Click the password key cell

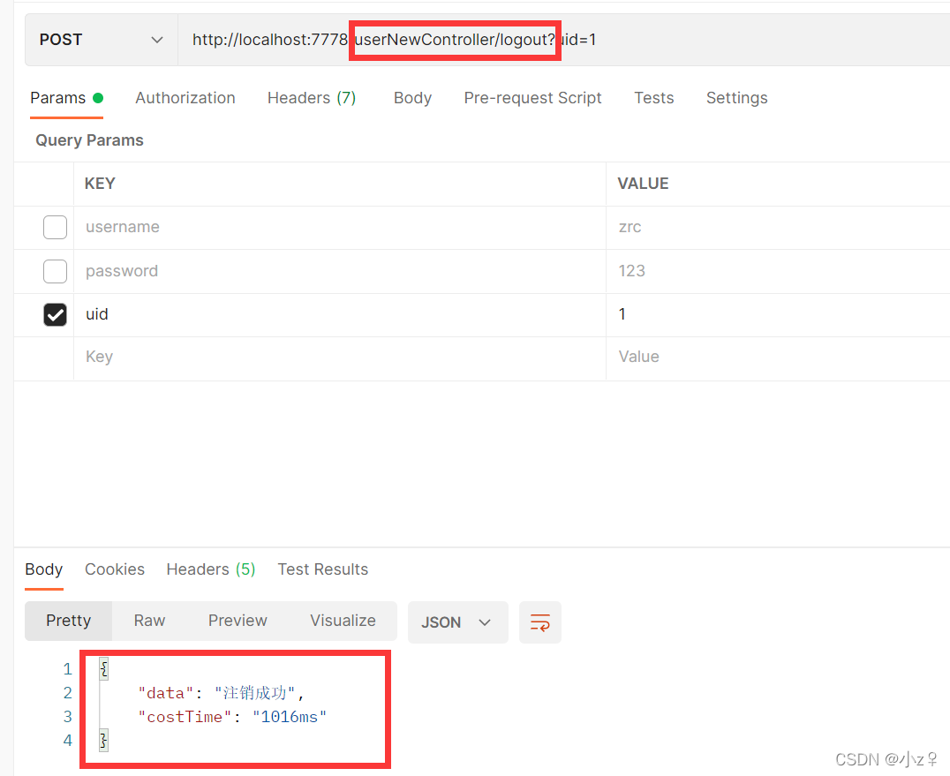click(x=339, y=271)
